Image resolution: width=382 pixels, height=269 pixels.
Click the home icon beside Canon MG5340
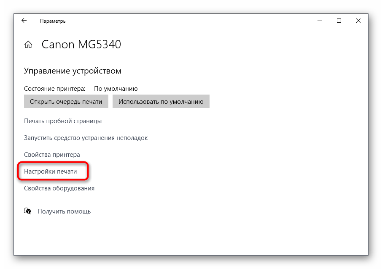pyautogui.click(x=28, y=45)
